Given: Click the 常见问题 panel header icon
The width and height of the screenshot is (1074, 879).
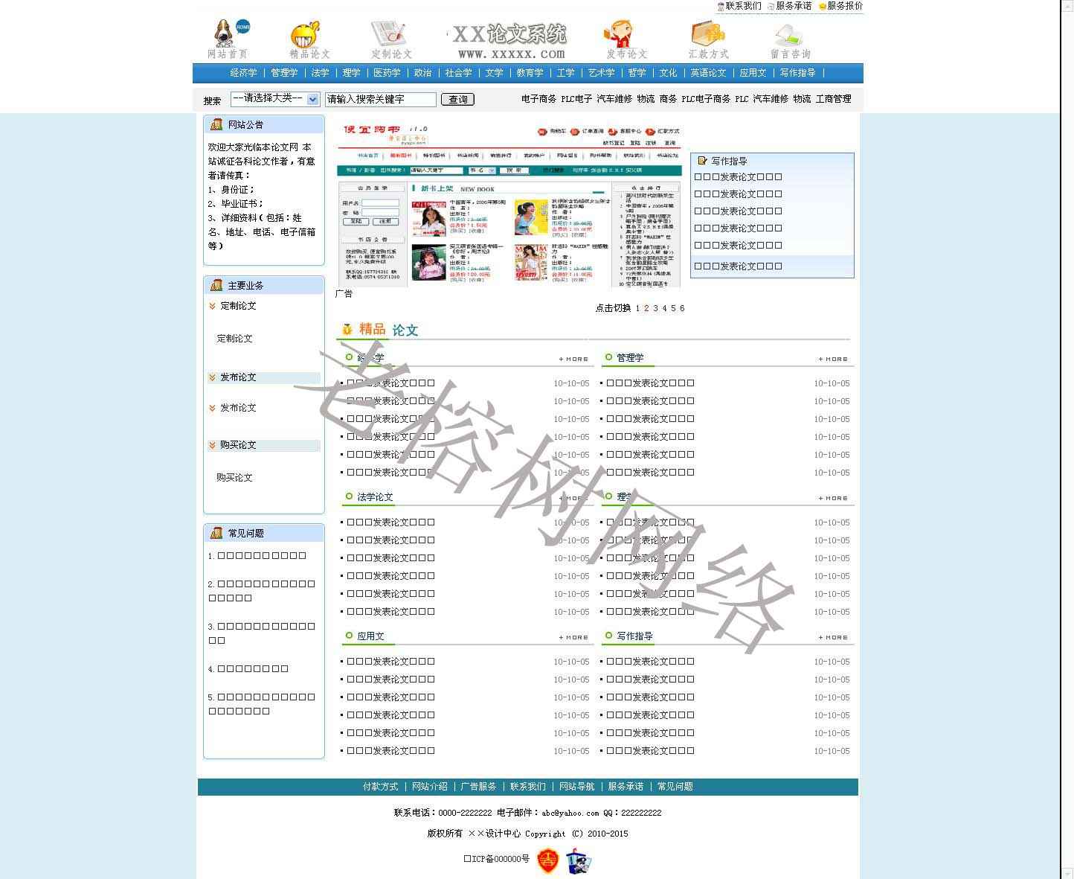Looking at the screenshot, I should [216, 533].
